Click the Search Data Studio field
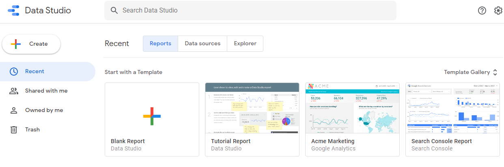 click(250, 11)
